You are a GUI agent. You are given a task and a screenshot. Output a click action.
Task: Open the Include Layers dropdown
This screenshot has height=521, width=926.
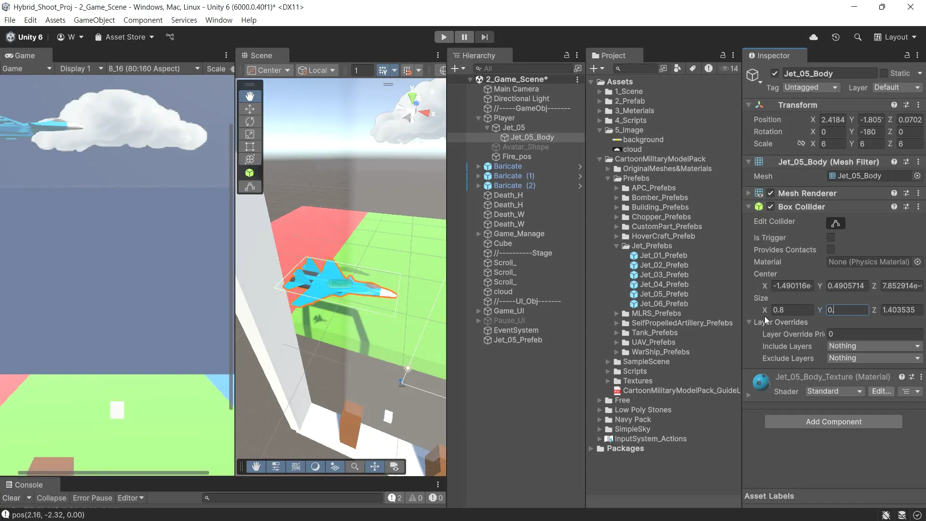(874, 346)
